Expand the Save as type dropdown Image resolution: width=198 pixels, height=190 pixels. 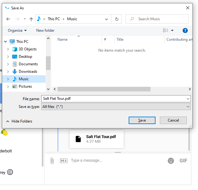click(x=188, y=107)
